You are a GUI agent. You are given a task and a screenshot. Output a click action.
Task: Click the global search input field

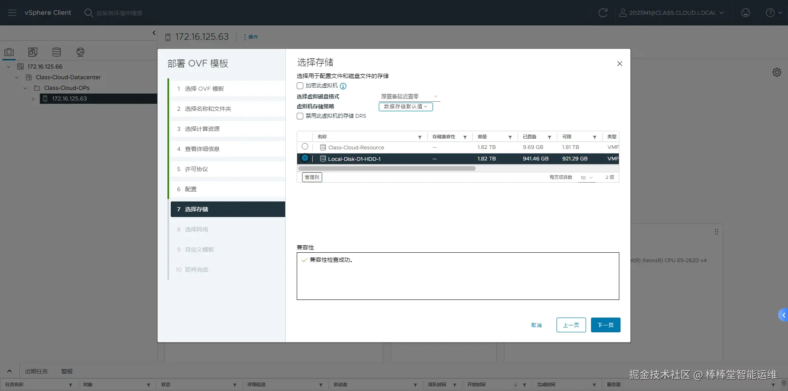[x=120, y=13]
